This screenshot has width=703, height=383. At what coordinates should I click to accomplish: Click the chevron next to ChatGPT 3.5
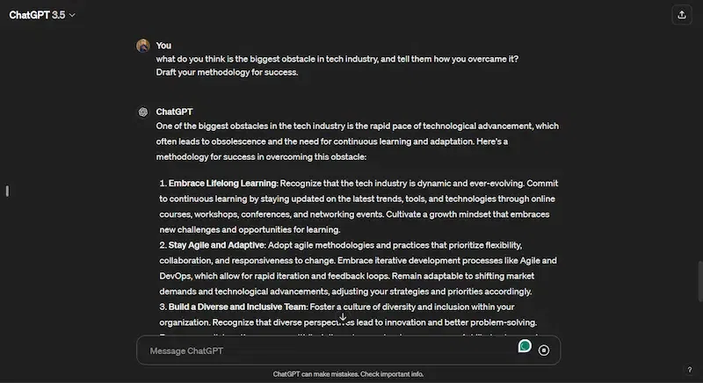pyautogui.click(x=72, y=15)
